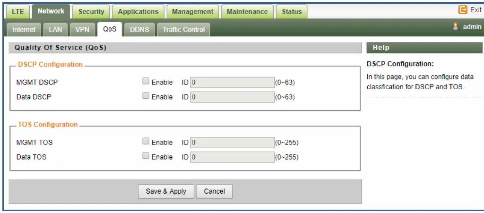The width and height of the screenshot is (484, 213).
Task: View the Status tab
Action: point(292,12)
